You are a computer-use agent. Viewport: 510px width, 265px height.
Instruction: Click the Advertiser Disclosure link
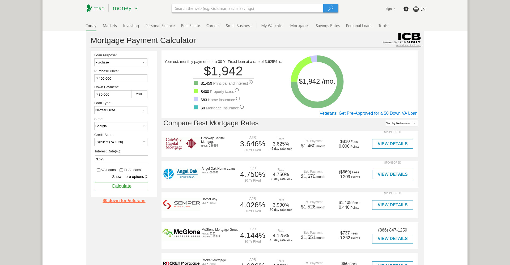(409, 45)
